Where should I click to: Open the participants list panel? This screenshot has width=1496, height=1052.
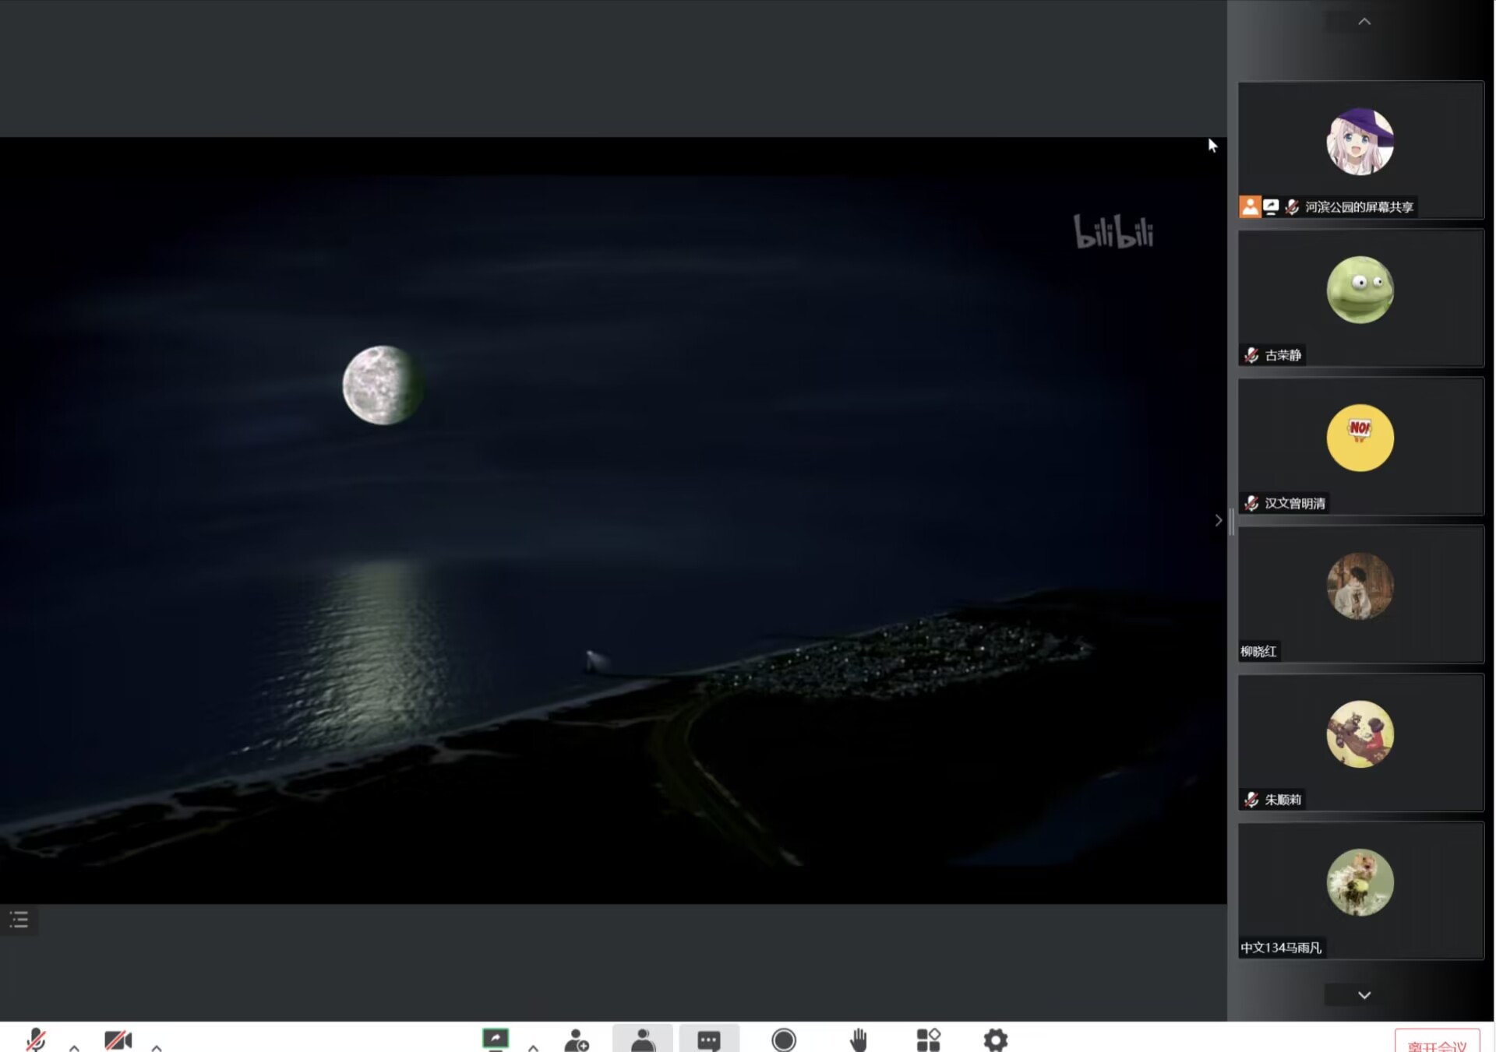pos(643,1040)
